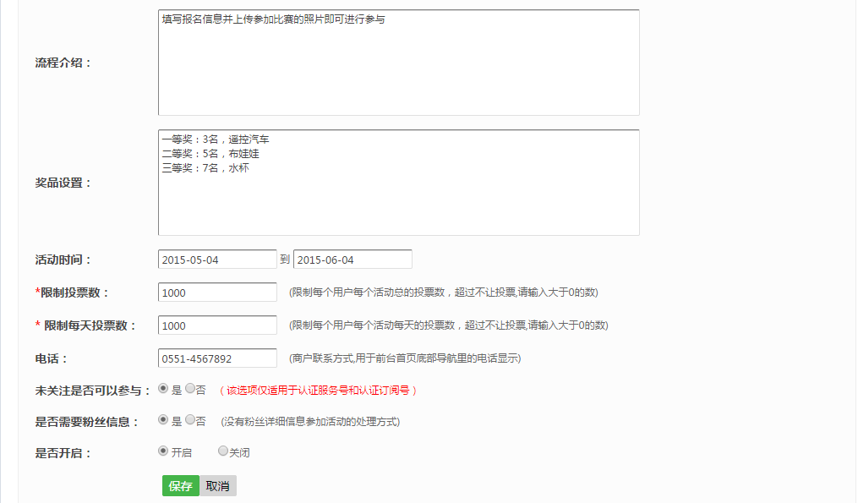This screenshot has width=858, height=503.
Task: Focus the 限制每天投票数 input field
Action: (217, 325)
